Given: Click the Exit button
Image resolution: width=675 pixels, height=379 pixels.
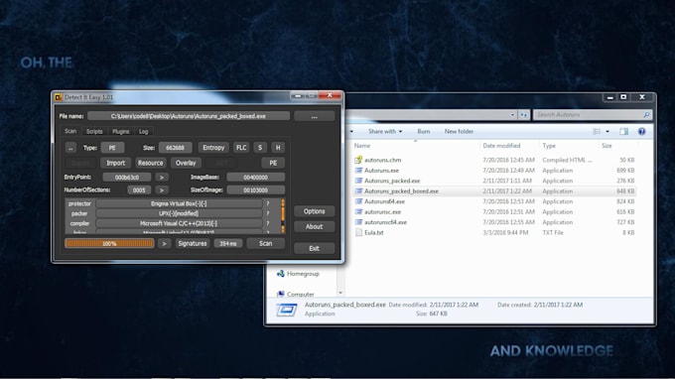Looking at the screenshot, I should point(315,248).
